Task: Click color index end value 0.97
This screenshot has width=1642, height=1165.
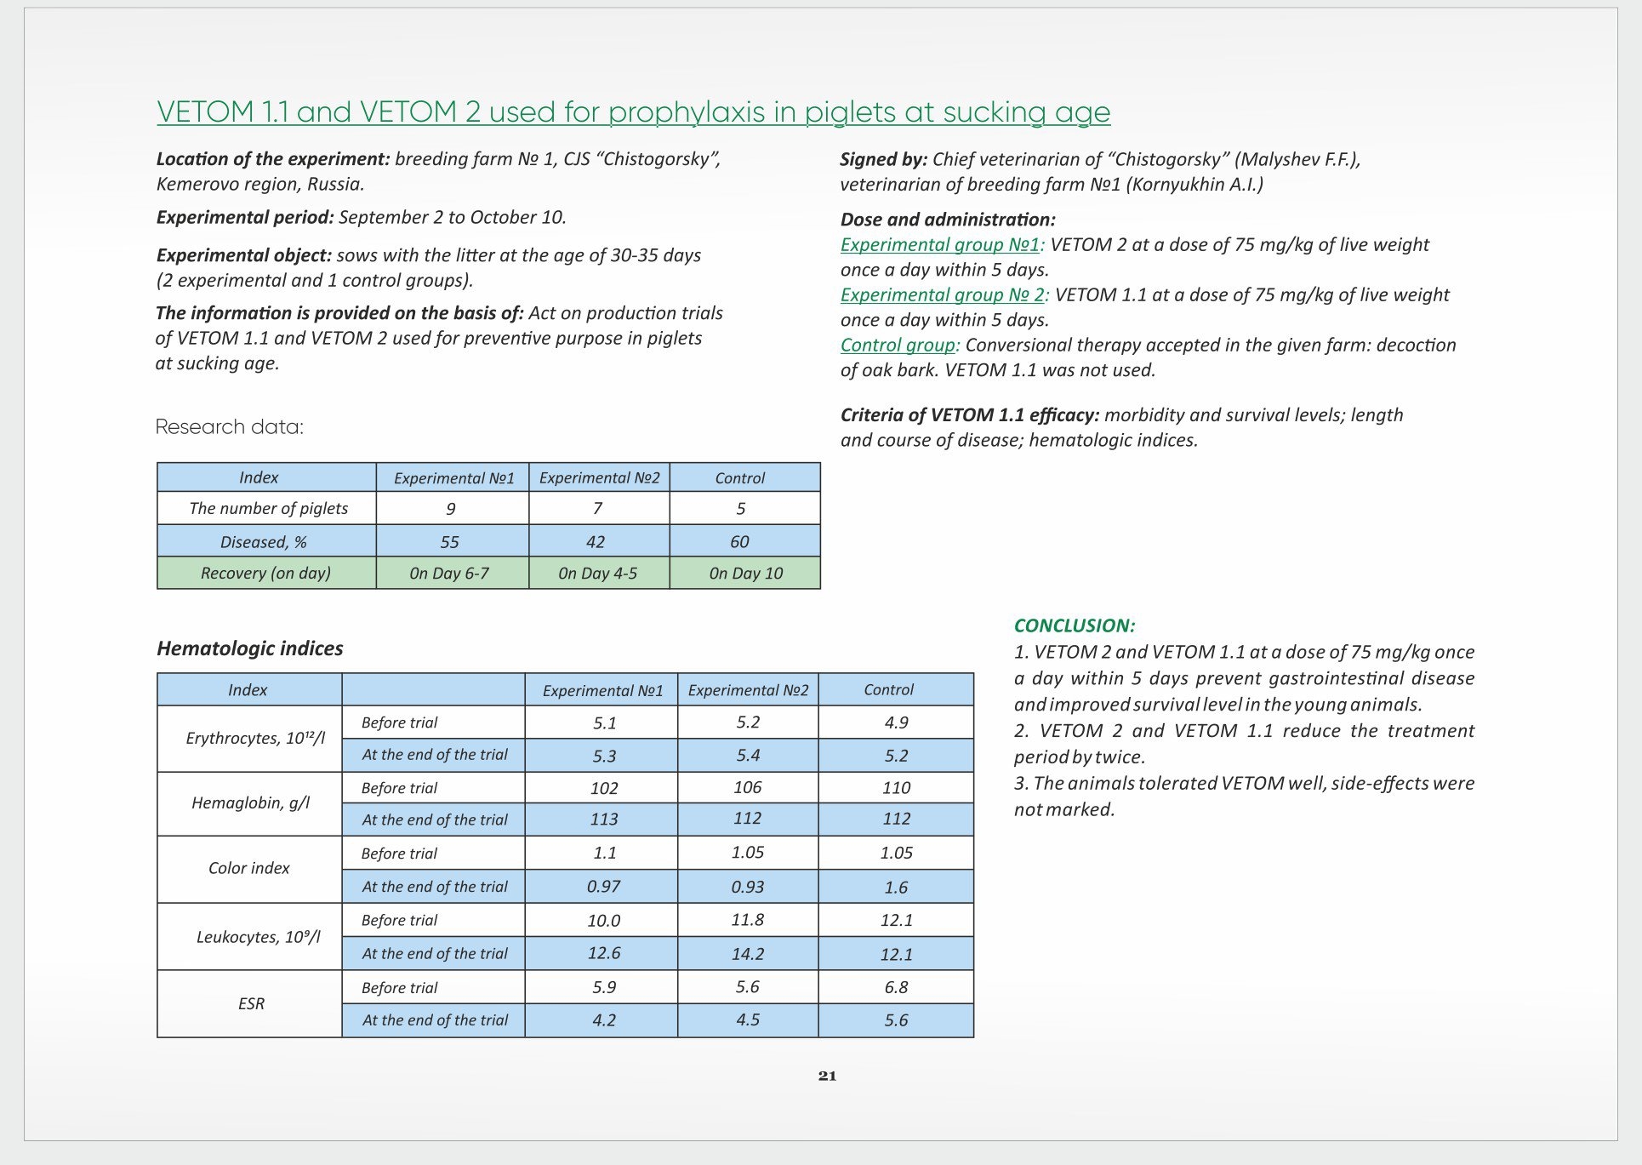Action: 603,887
